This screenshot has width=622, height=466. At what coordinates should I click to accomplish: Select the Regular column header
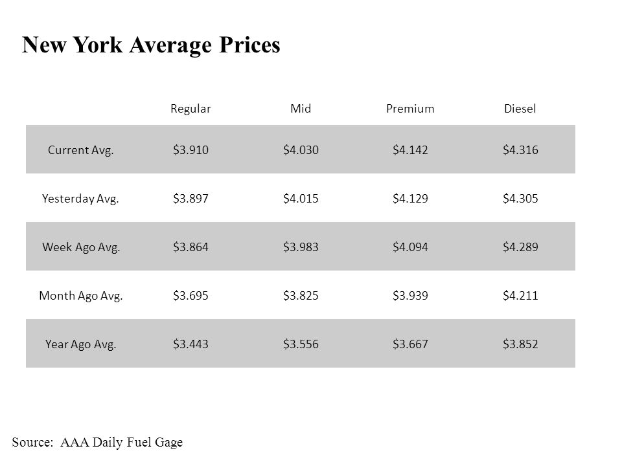point(190,109)
